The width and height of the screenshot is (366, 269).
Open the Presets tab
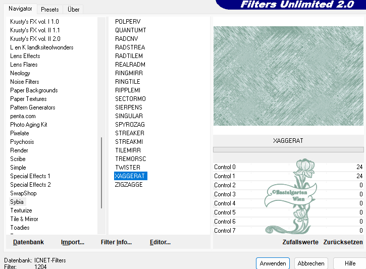point(49,10)
